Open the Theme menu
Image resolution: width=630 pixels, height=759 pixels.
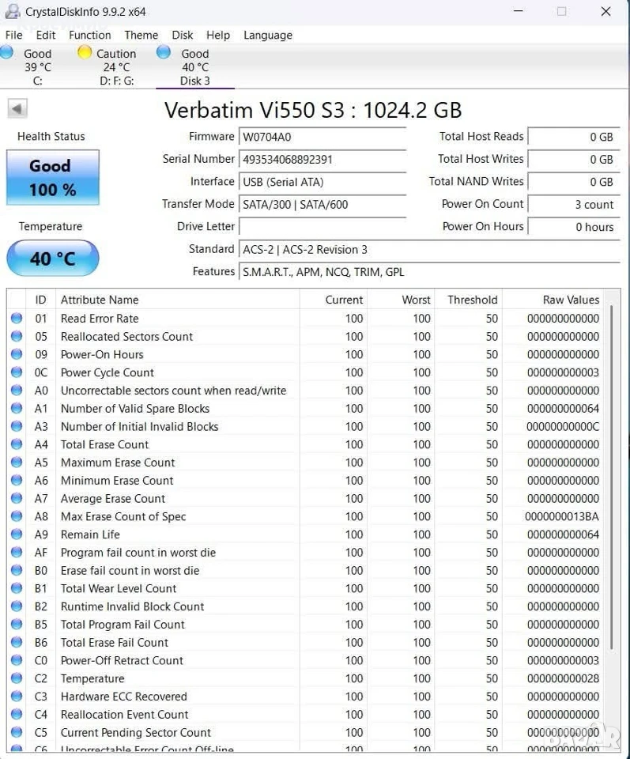tap(141, 35)
